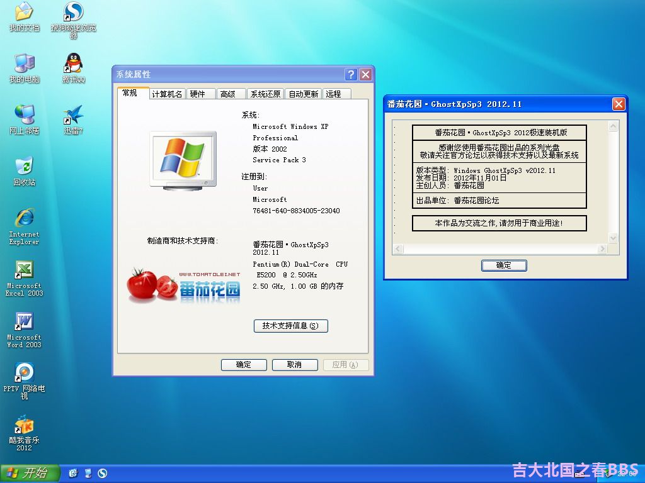Screen dimensions: 645x483
Task: Confirm 系统属性 with the 确定 button
Action: 244,365
